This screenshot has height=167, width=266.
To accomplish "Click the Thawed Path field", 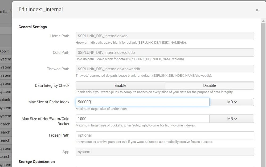I will point(165,69).
